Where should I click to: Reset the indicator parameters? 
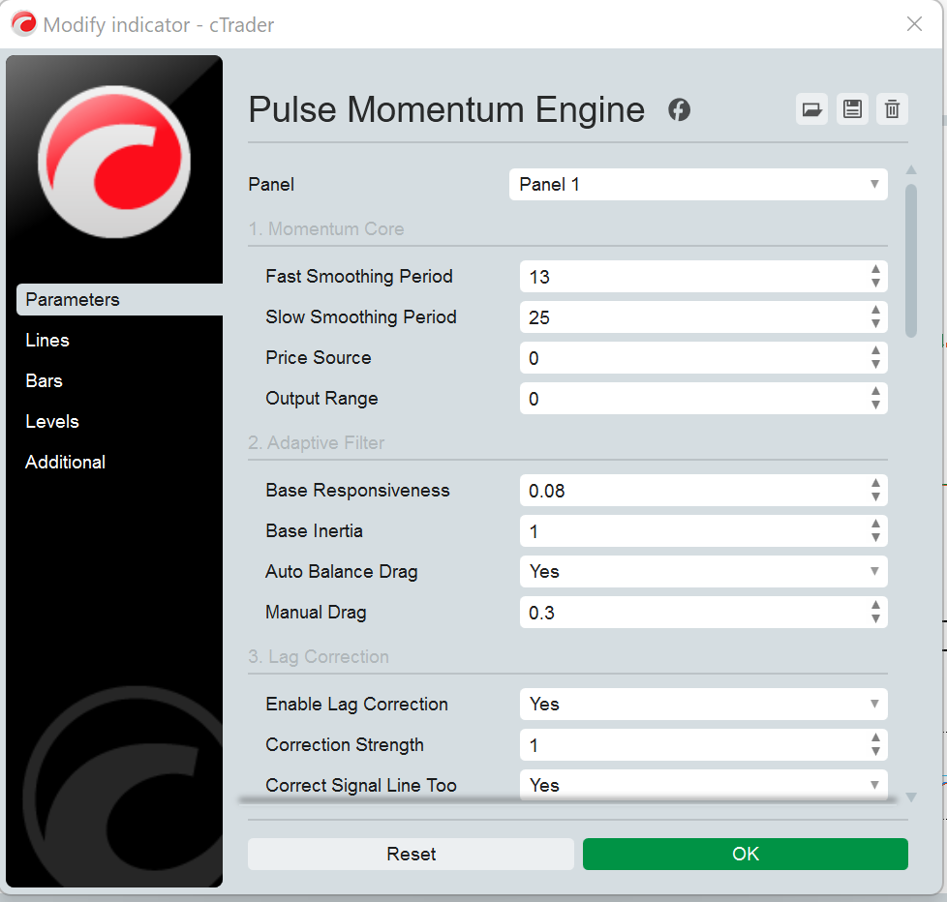pos(411,854)
